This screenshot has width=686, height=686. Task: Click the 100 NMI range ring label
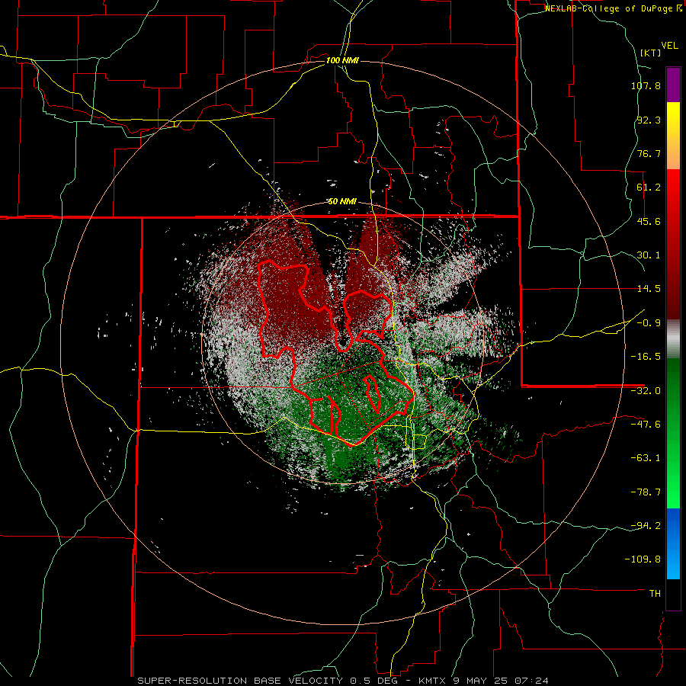click(342, 60)
